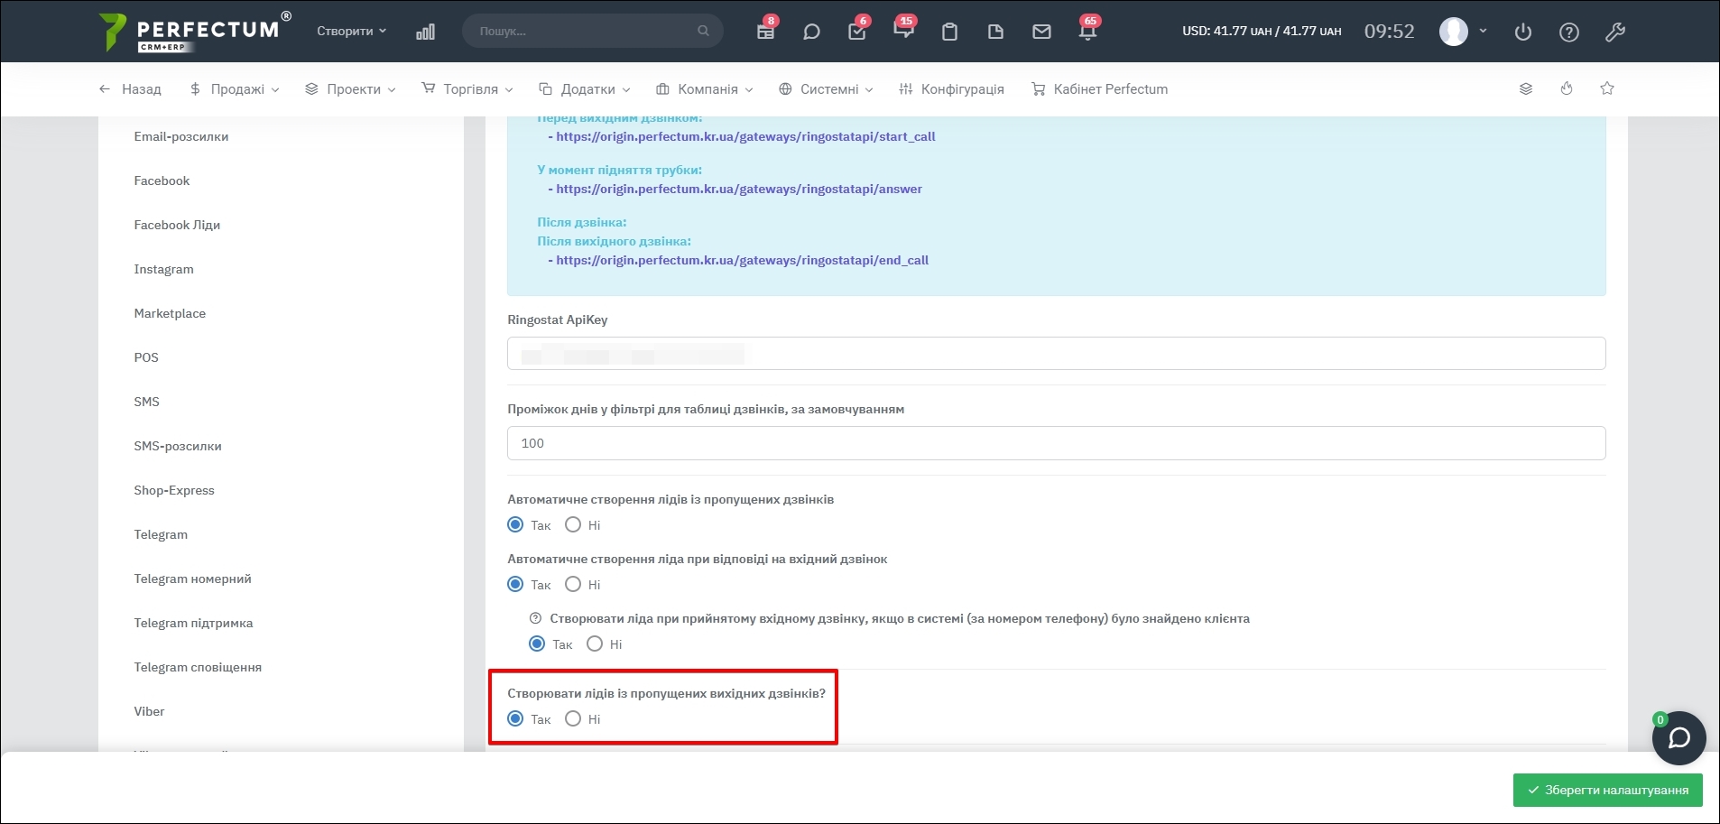
Task: Select 'Так' for missed outgoing call leads
Action: (x=515, y=718)
